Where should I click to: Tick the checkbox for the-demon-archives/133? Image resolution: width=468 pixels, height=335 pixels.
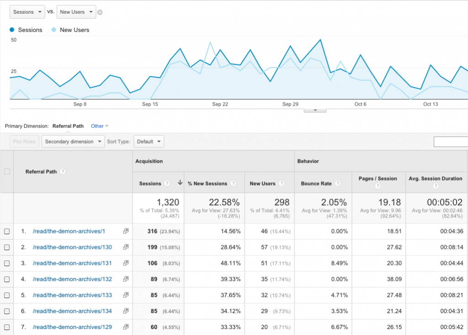point(7,295)
